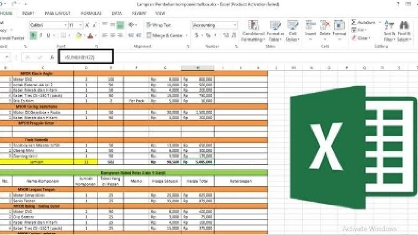Click Increase Decimal icon
Viewport: 418px width, 235px height.
[226, 35]
